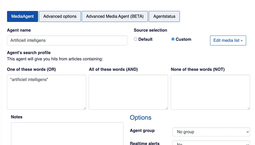The image size is (255, 145).
Task: Click the AND box resize handle
Action: point(167,108)
